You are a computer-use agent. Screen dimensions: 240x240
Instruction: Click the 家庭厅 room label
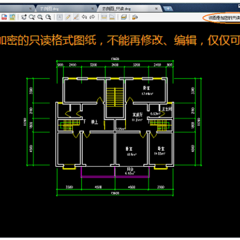pyautogui.click(x=138, y=115)
